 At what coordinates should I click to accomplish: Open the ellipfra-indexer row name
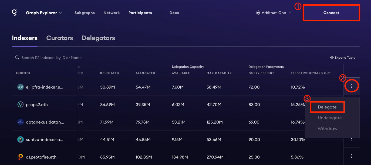pyautogui.click(x=45, y=87)
